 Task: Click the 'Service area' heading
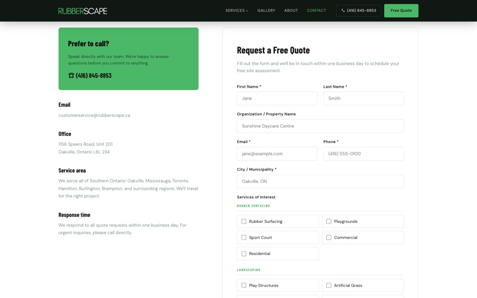pyautogui.click(x=72, y=170)
